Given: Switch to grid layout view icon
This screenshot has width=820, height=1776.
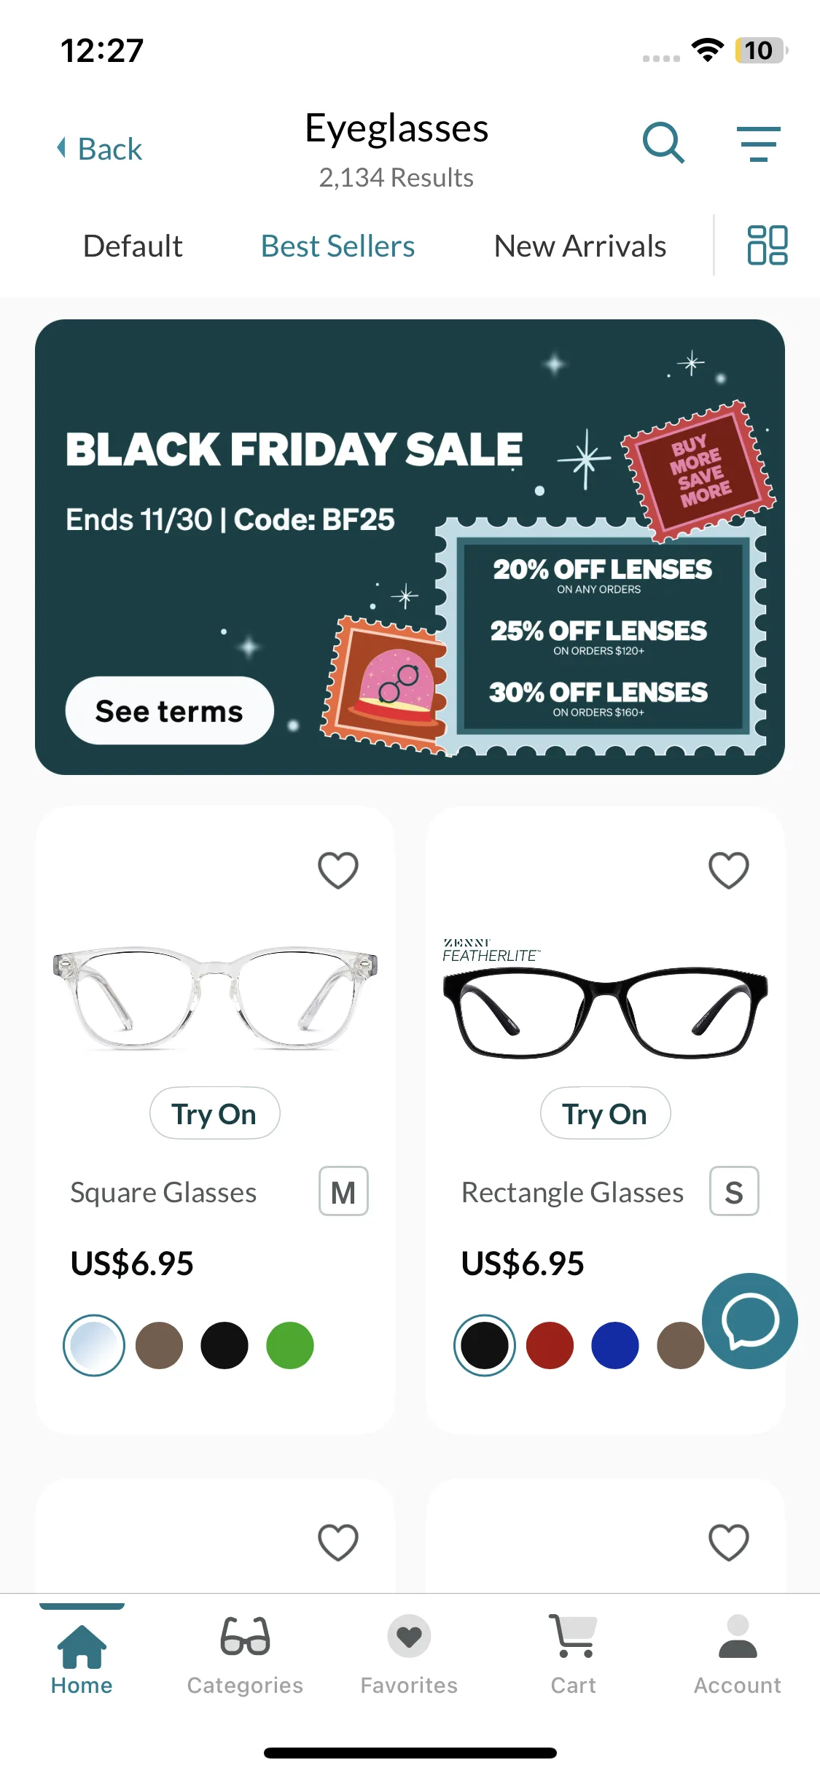Looking at the screenshot, I should pyautogui.click(x=767, y=245).
